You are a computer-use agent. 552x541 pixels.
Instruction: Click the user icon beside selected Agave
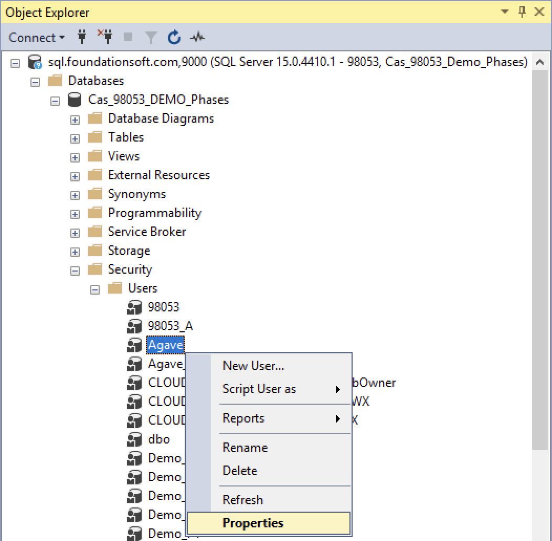[x=134, y=345]
